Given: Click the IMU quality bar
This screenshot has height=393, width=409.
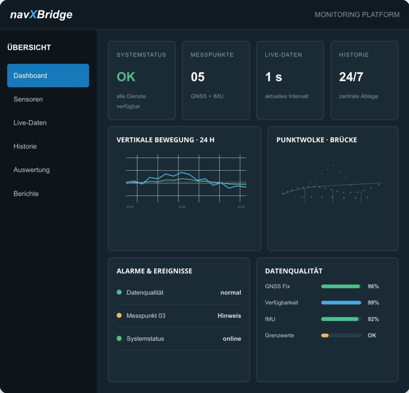Looking at the screenshot, I should click(341, 319).
